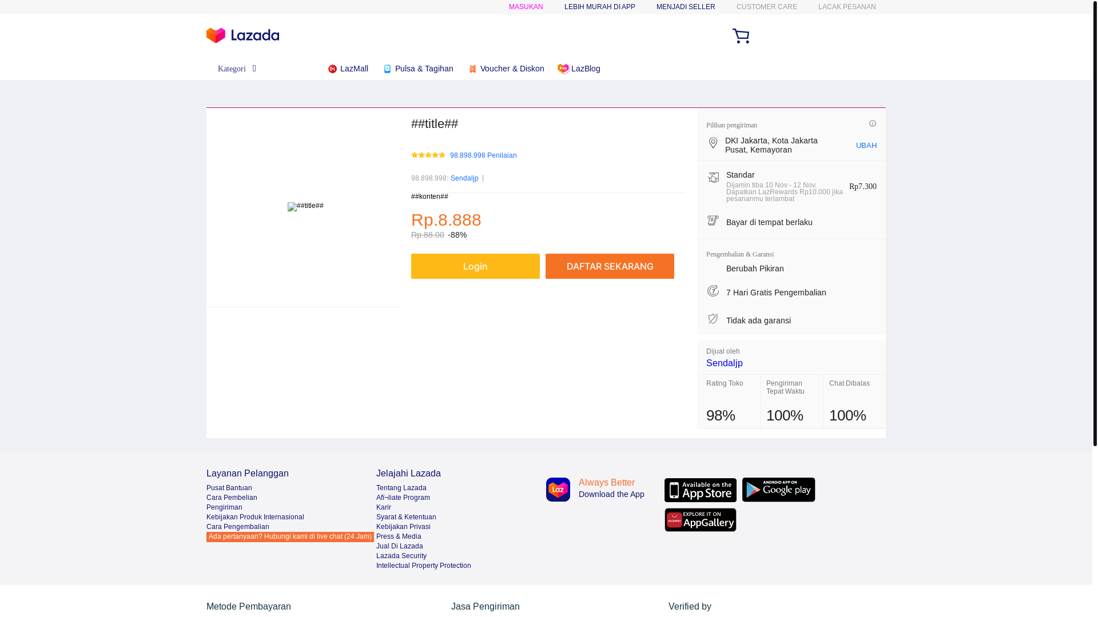Expand the Kategori dropdown
This screenshot has width=1098, height=617.
coord(237,69)
